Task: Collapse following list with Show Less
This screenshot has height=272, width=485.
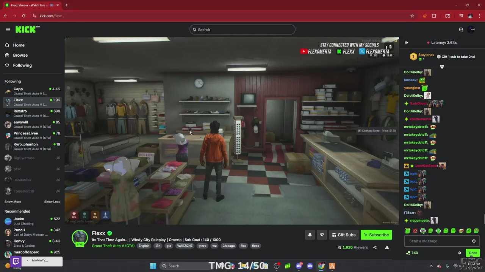Action: coord(52,202)
